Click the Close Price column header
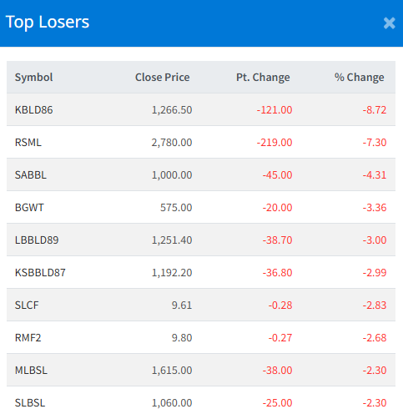 (x=163, y=77)
